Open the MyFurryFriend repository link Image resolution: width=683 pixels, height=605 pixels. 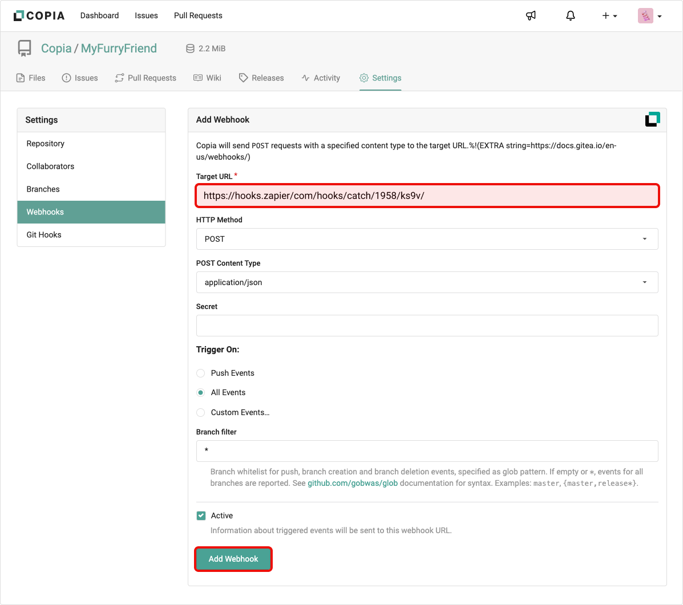pyautogui.click(x=119, y=48)
